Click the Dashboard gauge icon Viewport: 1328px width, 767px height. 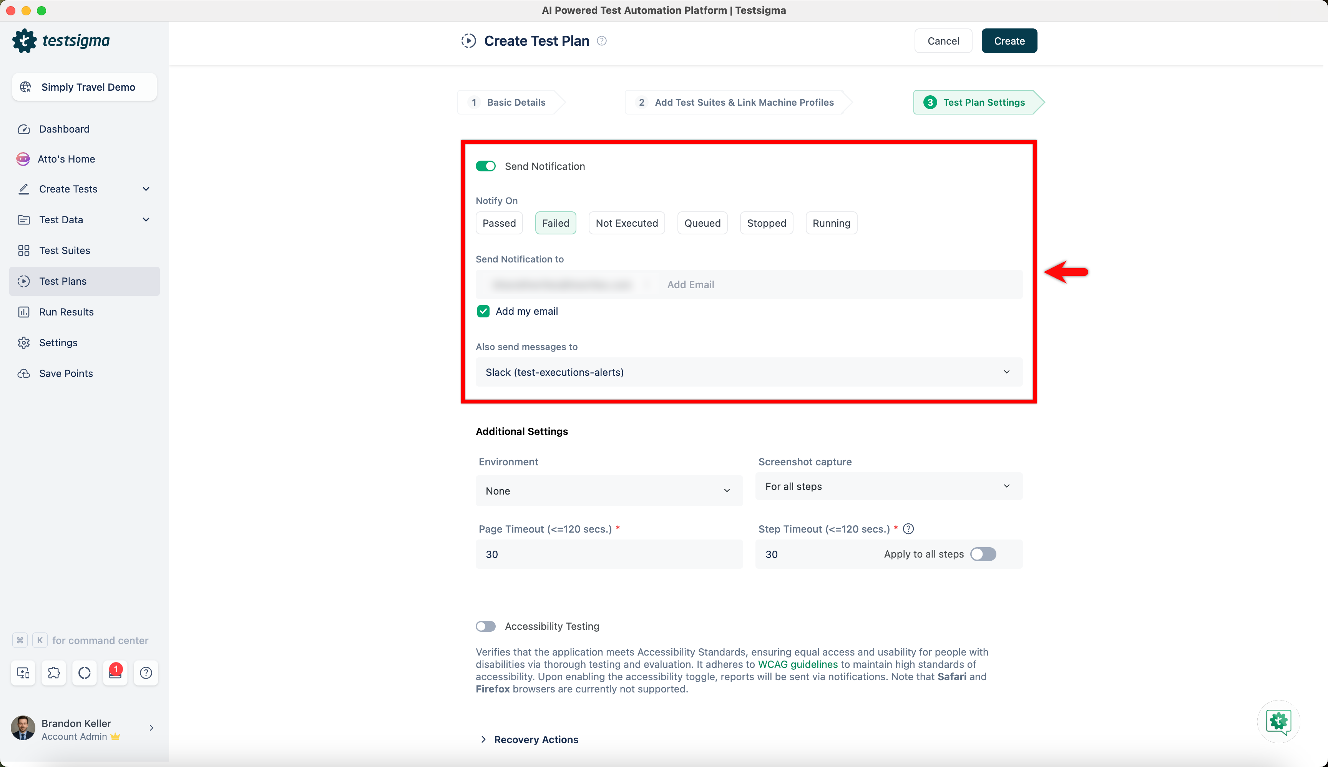click(x=24, y=129)
